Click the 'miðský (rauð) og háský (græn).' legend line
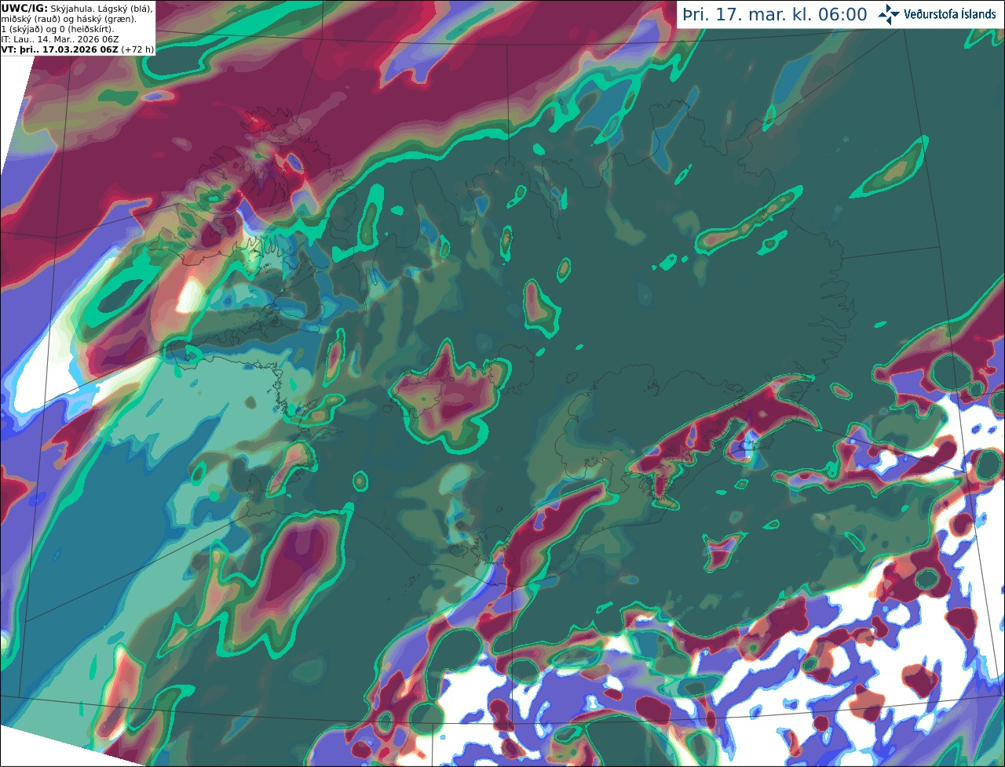 (x=68, y=19)
